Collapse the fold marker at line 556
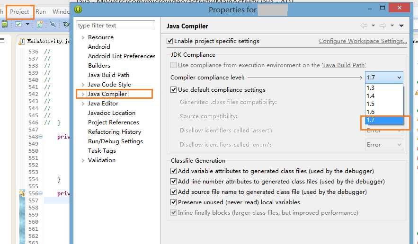This screenshot has width=418, height=244. (x=41, y=193)
